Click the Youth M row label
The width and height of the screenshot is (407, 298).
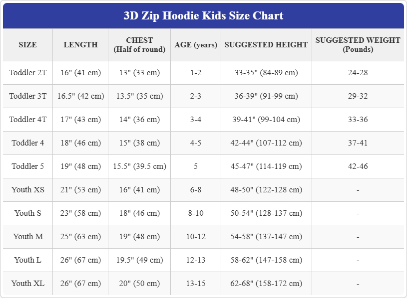click(27, 237)
